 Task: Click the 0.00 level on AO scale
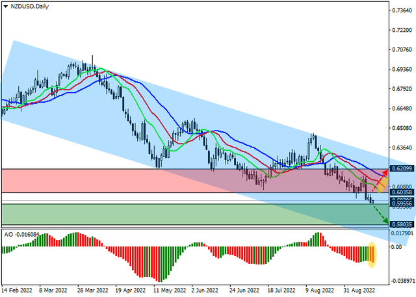pyautogui.click(x=396, y=247)
